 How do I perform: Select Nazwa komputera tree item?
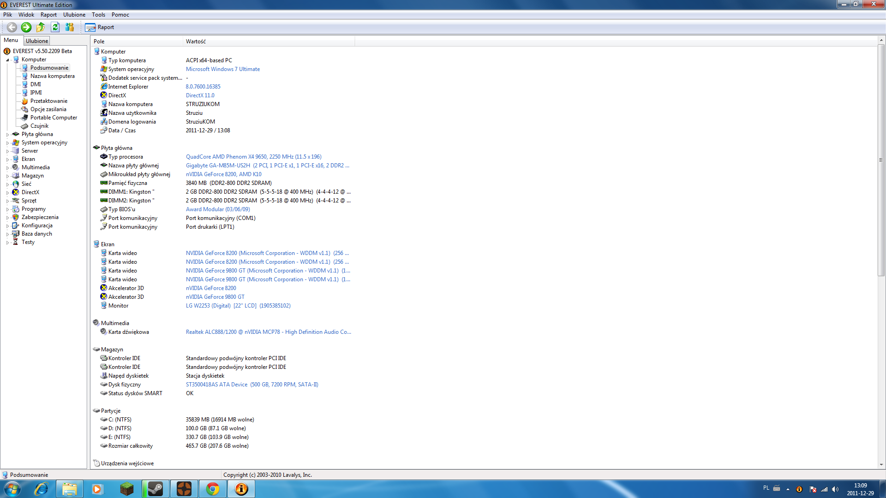(53, 76)
